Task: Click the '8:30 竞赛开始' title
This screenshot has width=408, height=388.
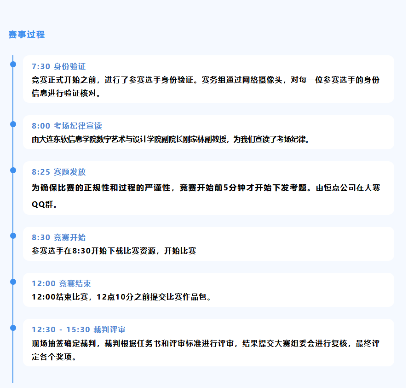Action: [x=58, y=238]
